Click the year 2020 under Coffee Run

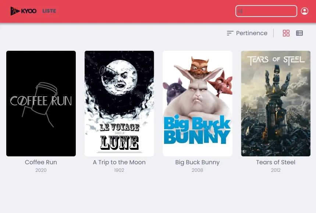coord(41,170)
